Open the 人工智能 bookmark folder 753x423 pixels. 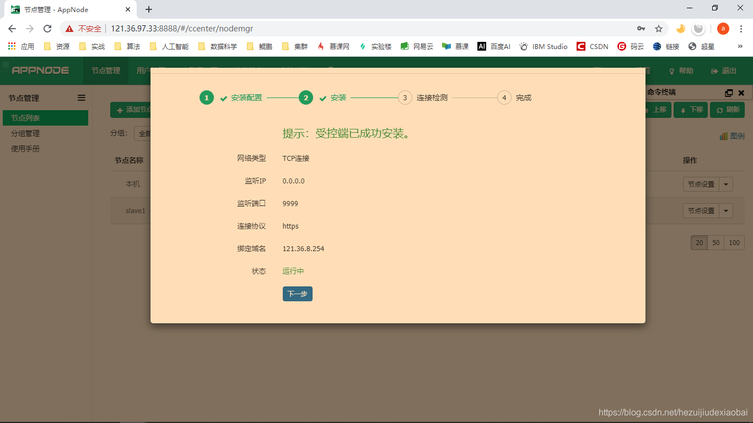click(169, 46)
